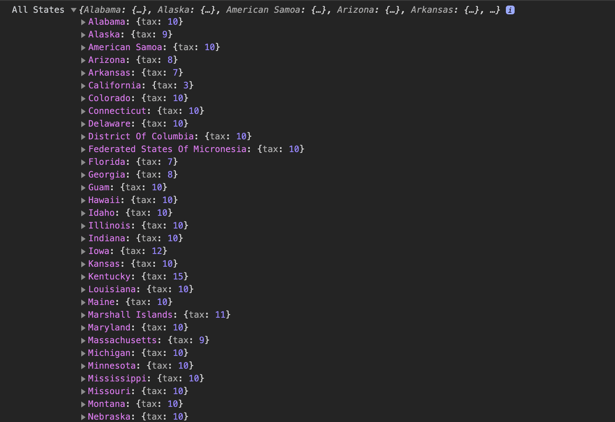This screenshot has width=615, height=422.
Task: Click the "California" key text
Action: pyautogui.click(x=115, y=85)
